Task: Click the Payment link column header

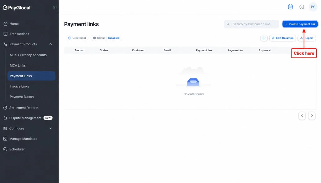Action: (204, 50)
